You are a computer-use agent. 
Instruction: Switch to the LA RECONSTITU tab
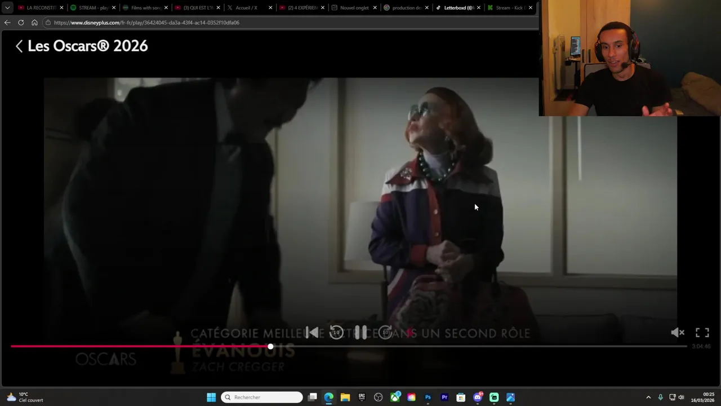(x=41, y=8)
